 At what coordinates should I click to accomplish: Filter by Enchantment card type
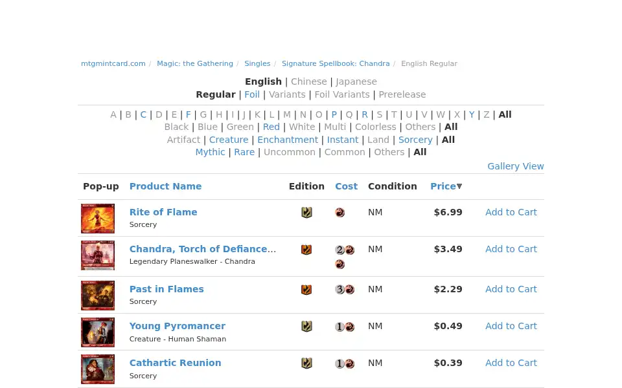tap(288, 140)
